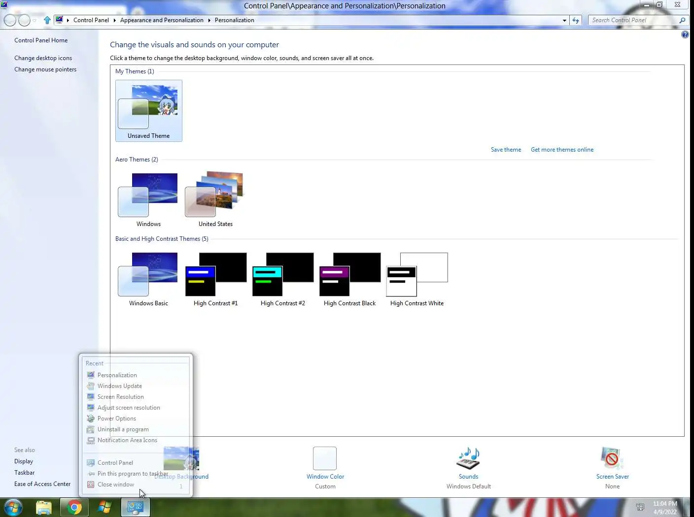The width and height of the screenshot is (694, 517).
Task: Expand the arrow after Appearance and Personalization
Action: pos(209,20)
